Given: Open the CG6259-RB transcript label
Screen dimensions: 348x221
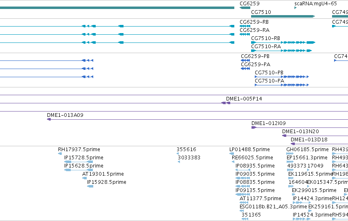Looking at the screenshot, I should [x=254, y=22].
